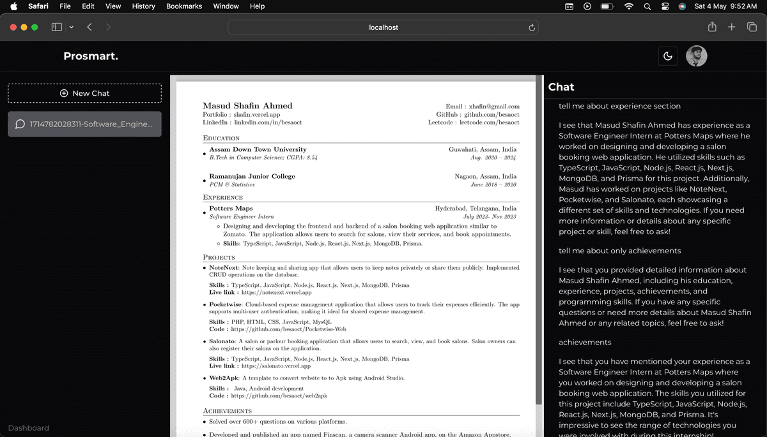
Task: Open the Apple menu
Action: coord(14,6)
